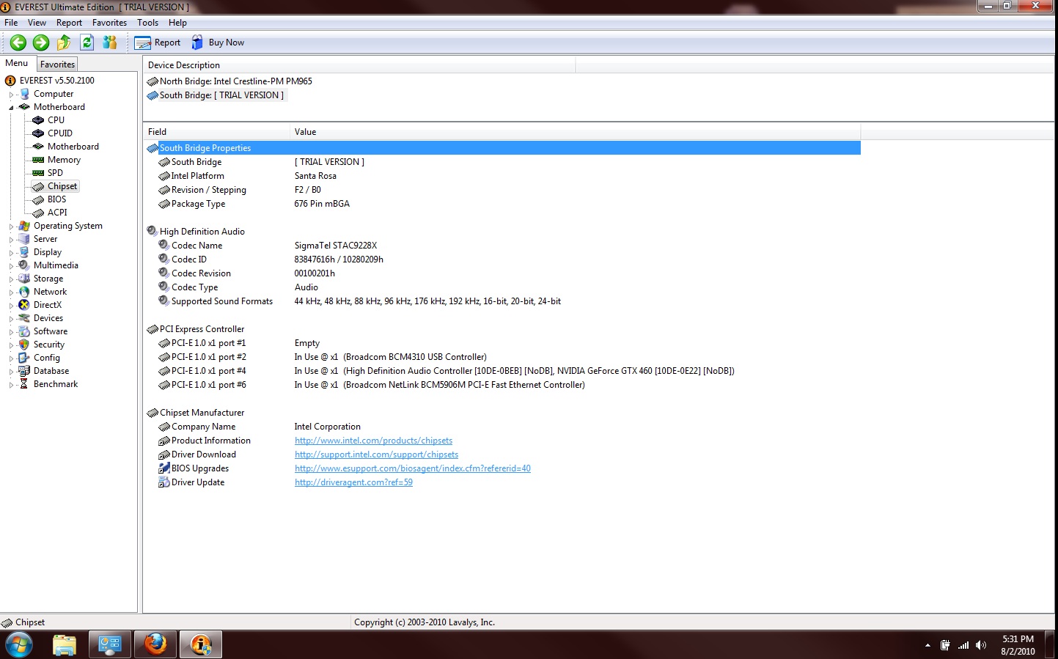1058x659 pixels.
Task: Switch to the Menu tab
Action: (x=17, y=63)
